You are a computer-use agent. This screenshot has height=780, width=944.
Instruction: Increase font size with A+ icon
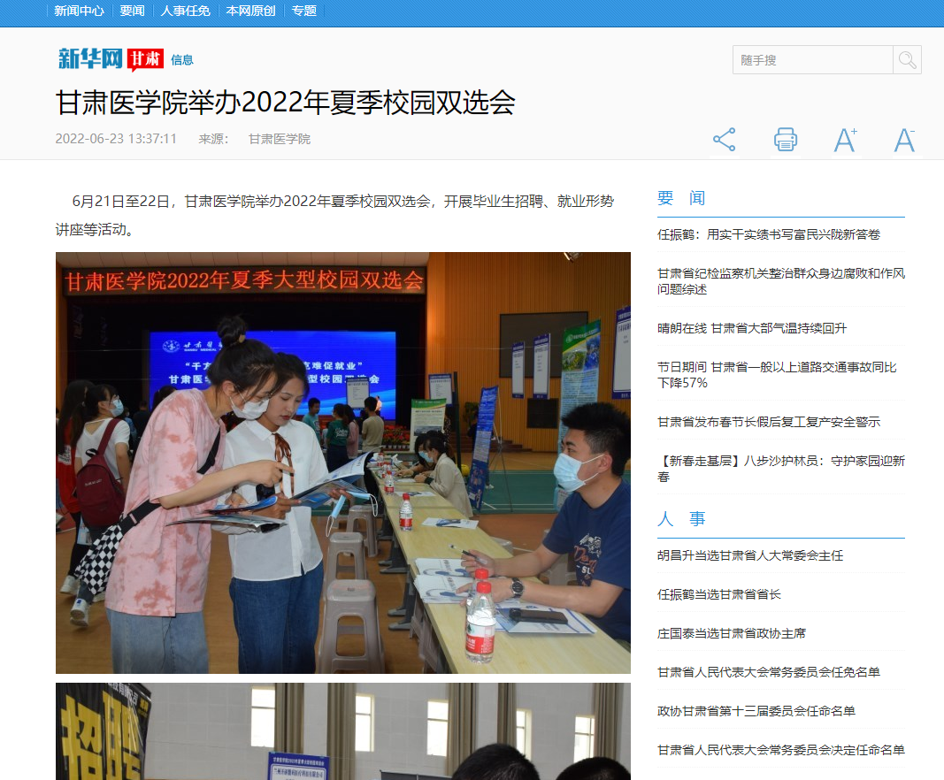click(845, 140)
